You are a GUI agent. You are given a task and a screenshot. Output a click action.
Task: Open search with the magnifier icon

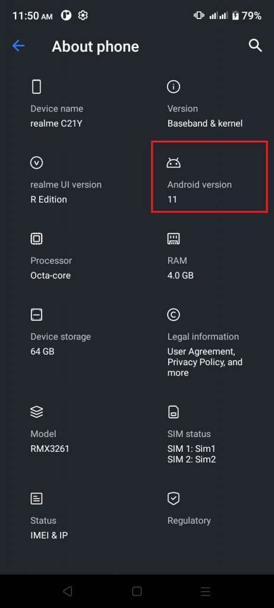[x=255, y=45]
